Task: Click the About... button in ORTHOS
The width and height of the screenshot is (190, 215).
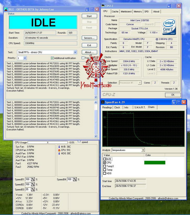Action: (89, 52)
